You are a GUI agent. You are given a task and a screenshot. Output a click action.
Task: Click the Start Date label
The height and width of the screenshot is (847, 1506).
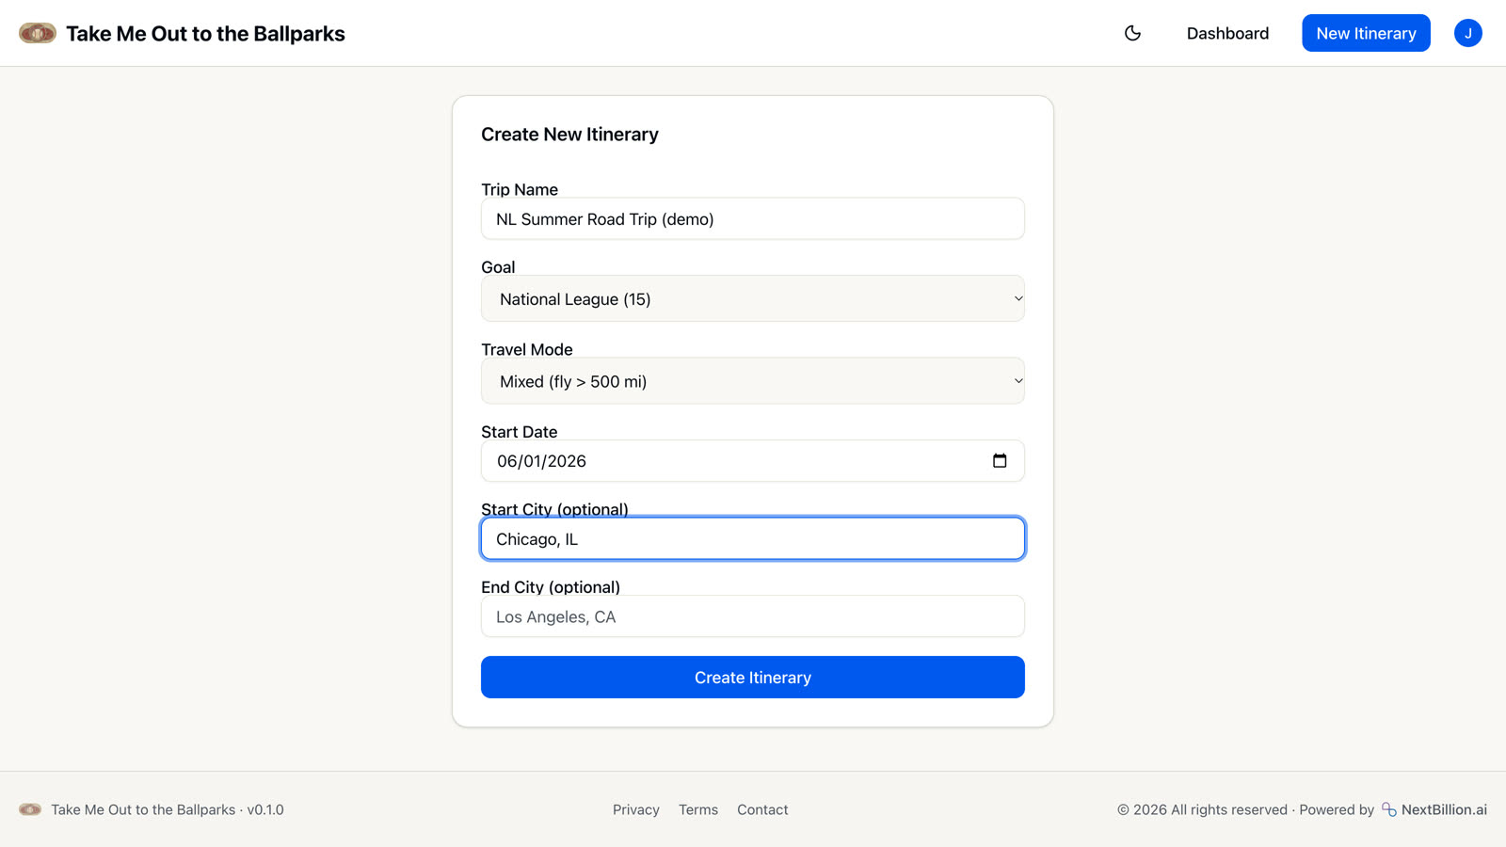[x=519, y=432]
